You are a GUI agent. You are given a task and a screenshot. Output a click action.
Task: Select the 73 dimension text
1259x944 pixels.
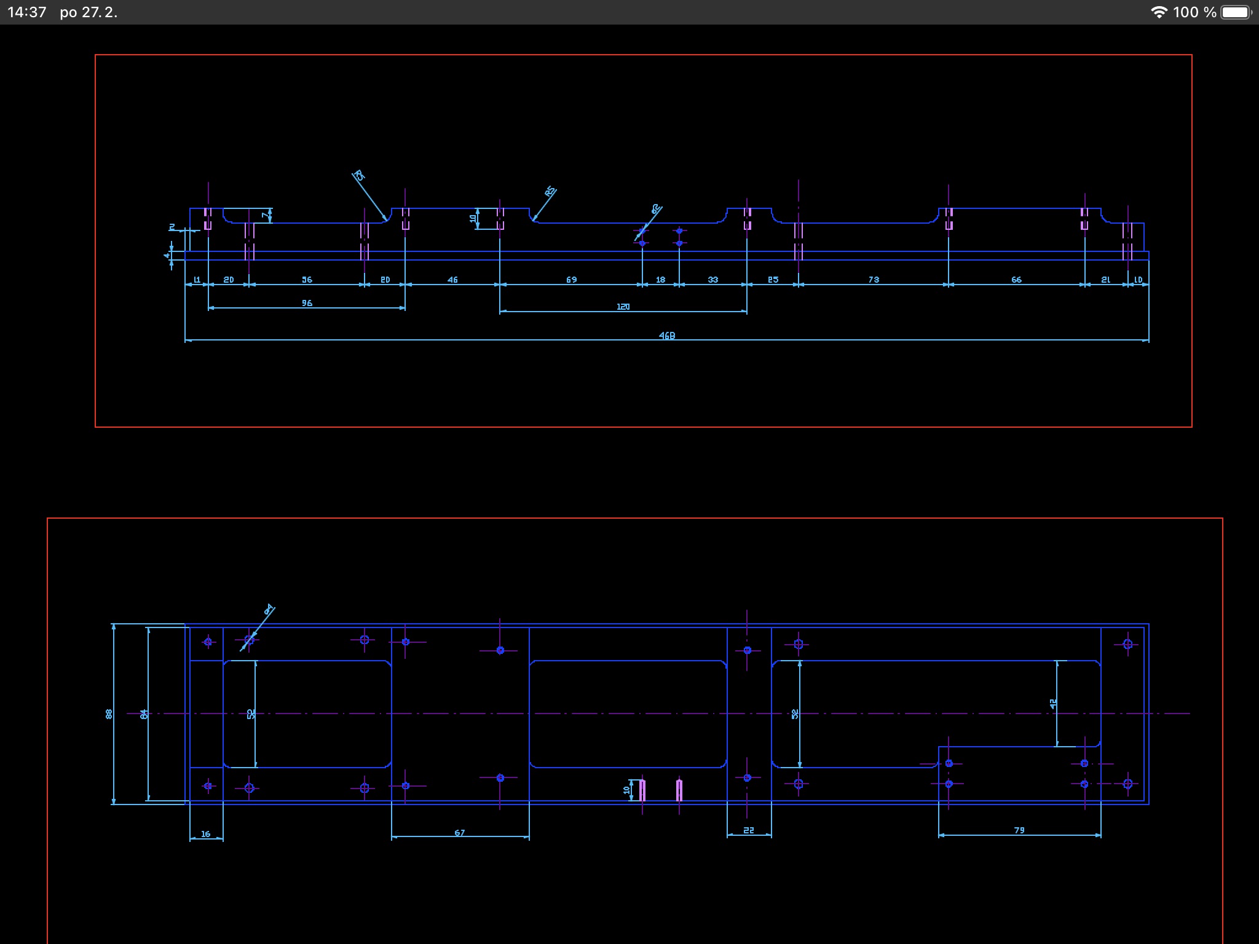point(874,280)
